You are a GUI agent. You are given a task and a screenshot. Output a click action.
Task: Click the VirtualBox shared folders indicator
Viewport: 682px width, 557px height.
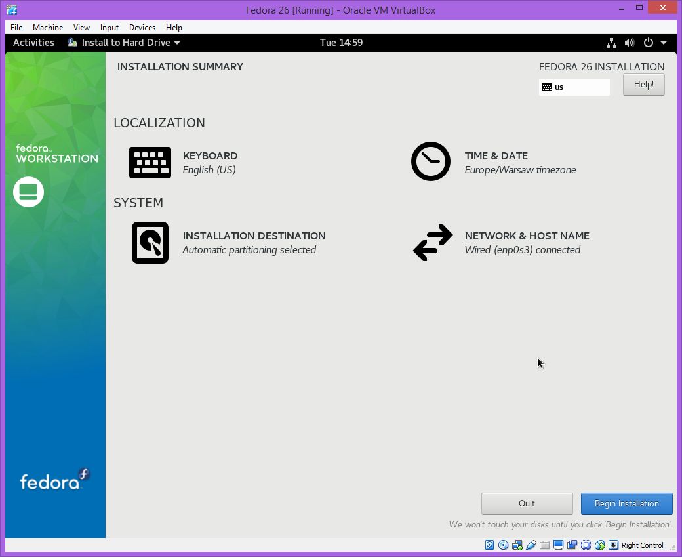click(x=544, y=545)
